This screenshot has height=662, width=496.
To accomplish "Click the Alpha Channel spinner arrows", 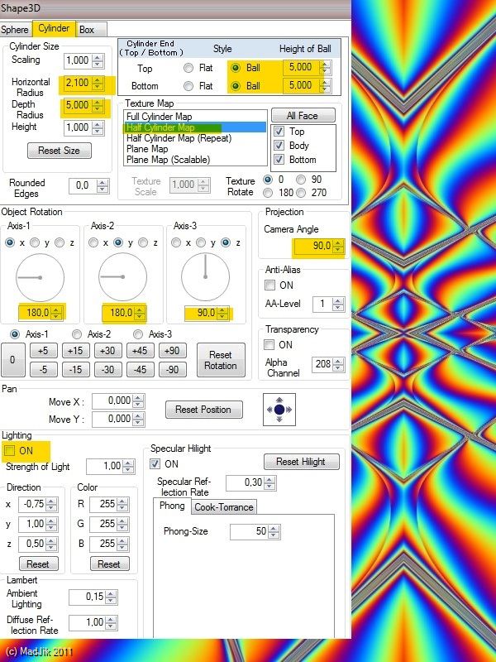I will (x=338, y=364).
